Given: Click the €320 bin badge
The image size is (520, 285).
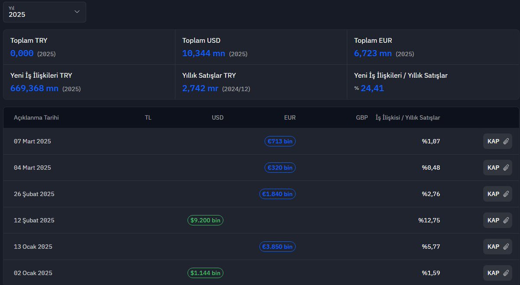Looking at the screenshot, I should click(x=280, y=167).
